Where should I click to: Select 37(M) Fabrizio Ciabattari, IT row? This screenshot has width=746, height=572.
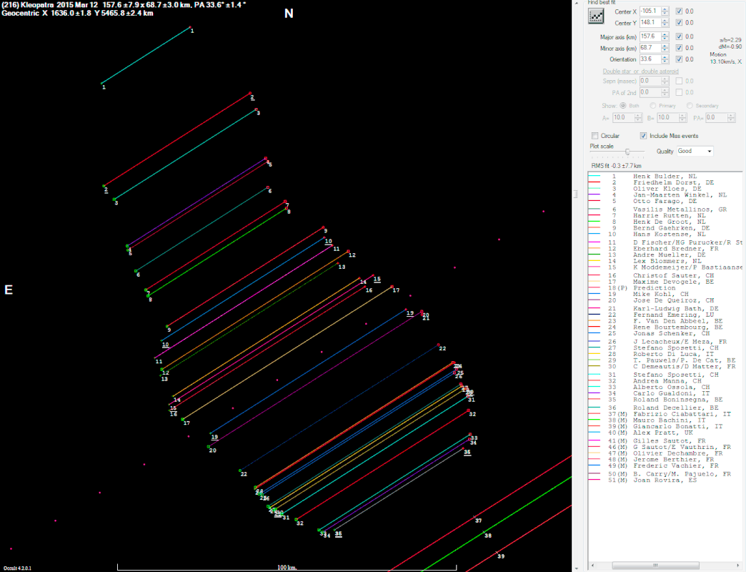(665, 414)
